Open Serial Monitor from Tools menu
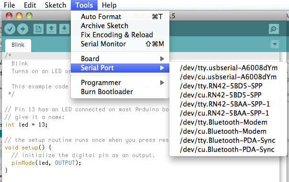 pos(120,44)
